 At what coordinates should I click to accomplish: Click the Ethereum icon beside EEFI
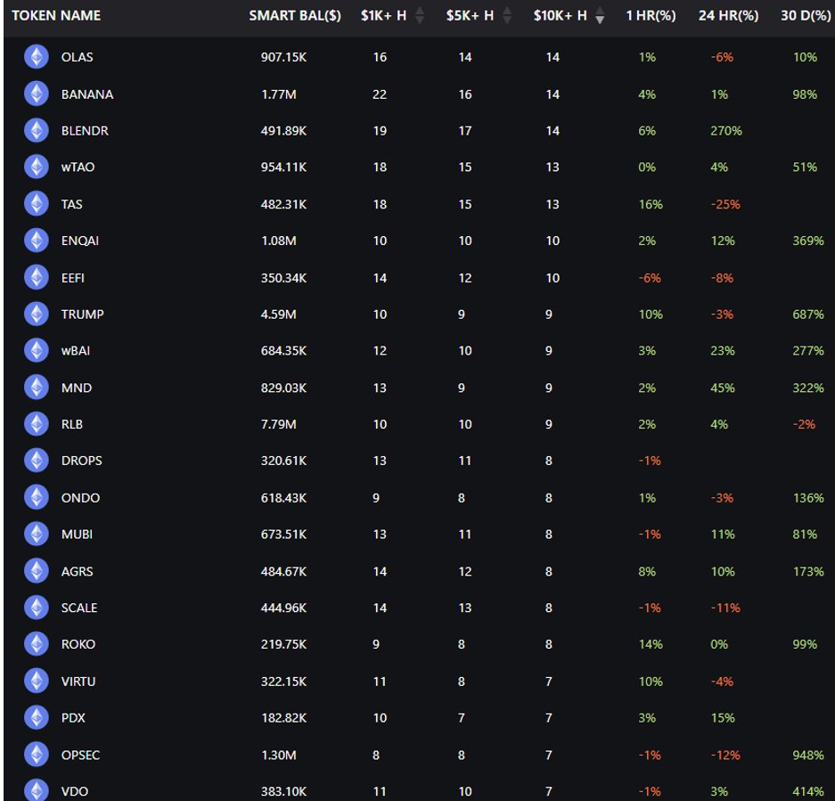37,277
